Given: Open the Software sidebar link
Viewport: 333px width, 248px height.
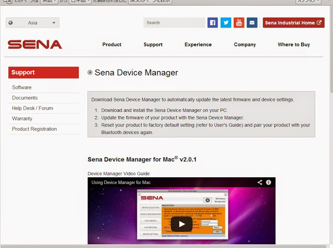Looking at the screenshot, I should (22, 87).
